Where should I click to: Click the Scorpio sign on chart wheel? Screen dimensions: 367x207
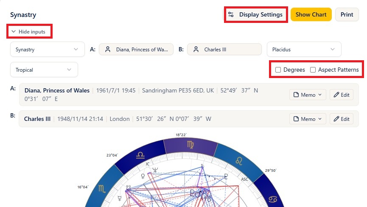(x=102, y=188)
